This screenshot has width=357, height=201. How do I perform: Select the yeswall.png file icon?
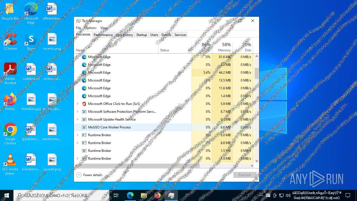pos(52,162)
